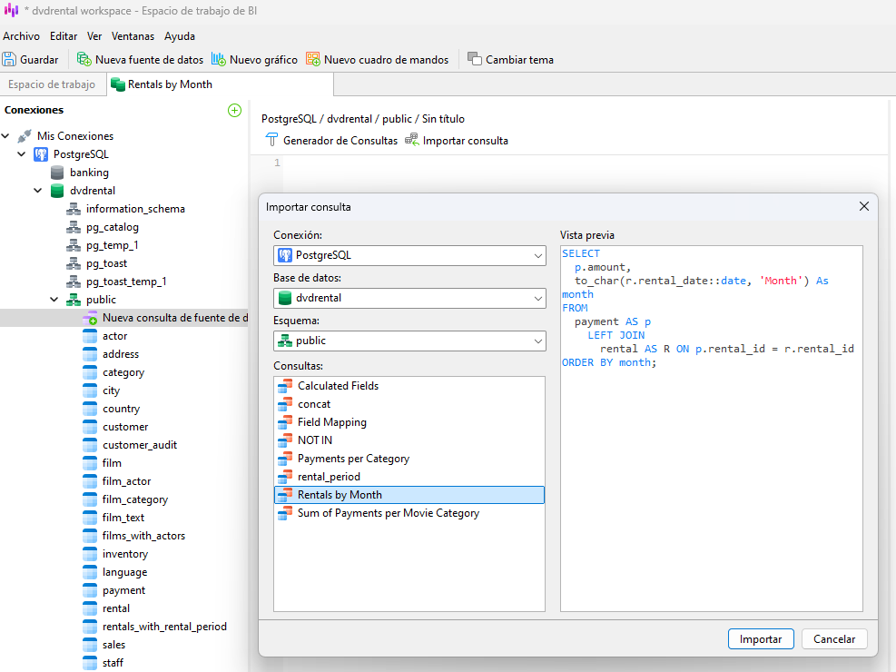Select the film_category table
This screenshot has height=672, width=896.
click(135, 499)
